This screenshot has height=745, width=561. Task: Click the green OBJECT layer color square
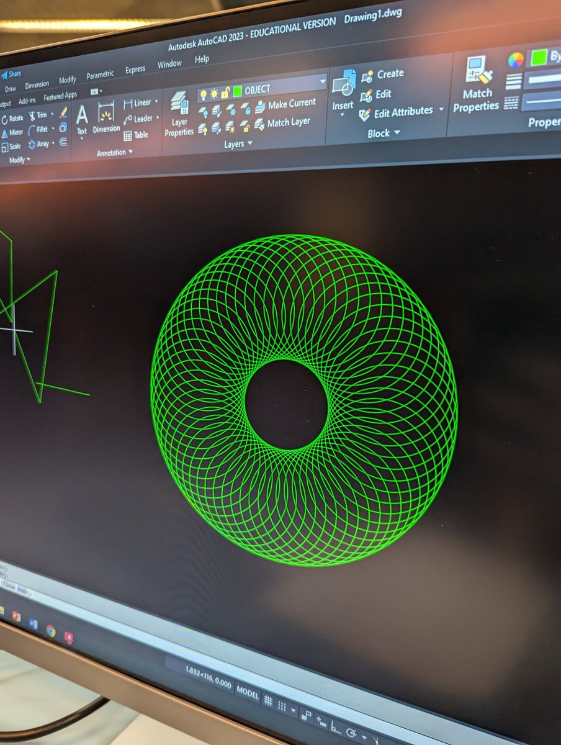click(237, 91)
